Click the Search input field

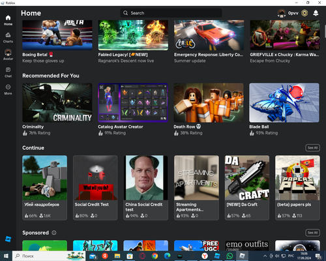coord(171,13)
